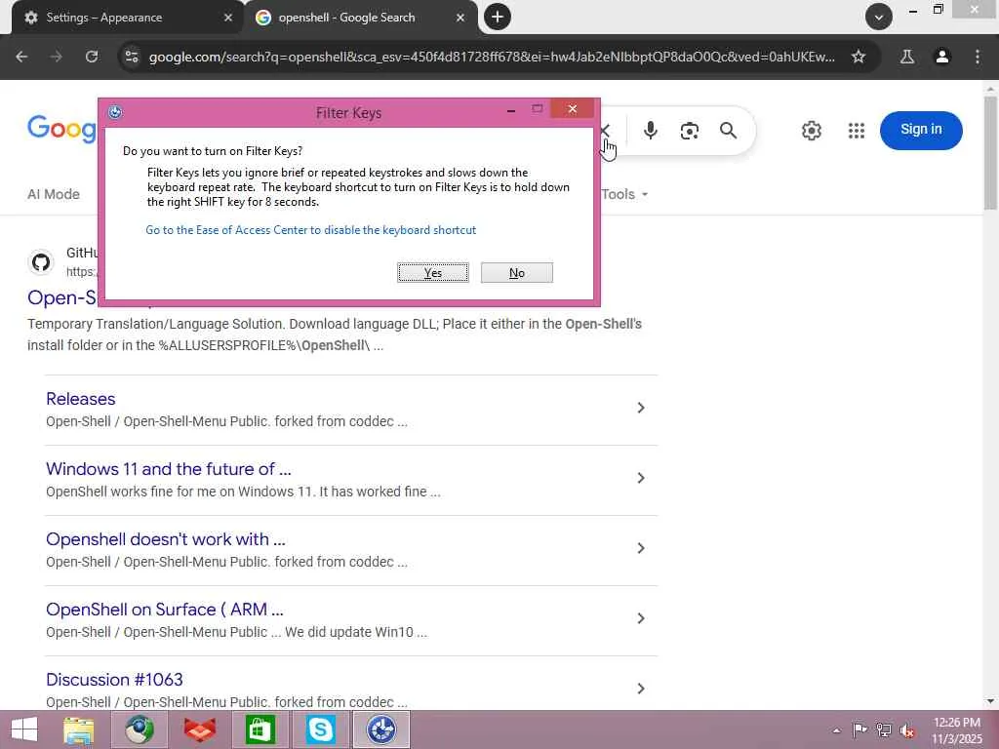The image size is (999, 749).
Task: Open a new browser tab
Action: [x=498, y=17]
